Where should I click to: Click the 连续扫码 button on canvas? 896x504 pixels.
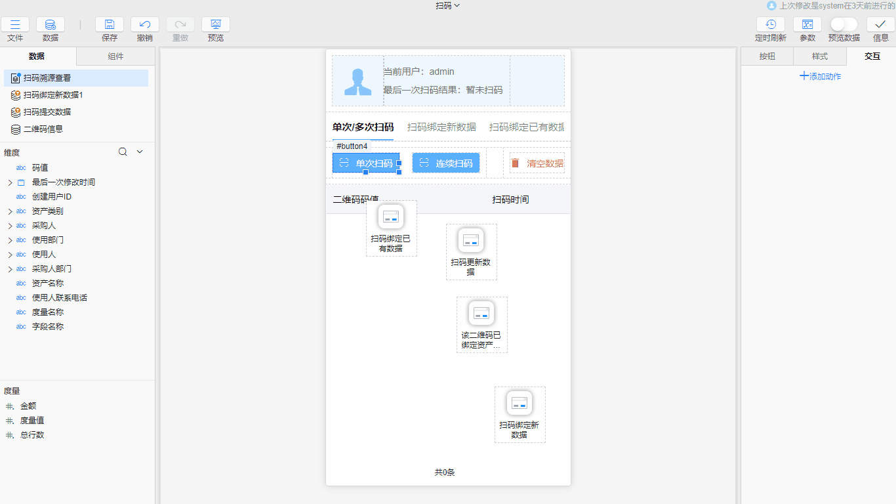tap(446, 163)
